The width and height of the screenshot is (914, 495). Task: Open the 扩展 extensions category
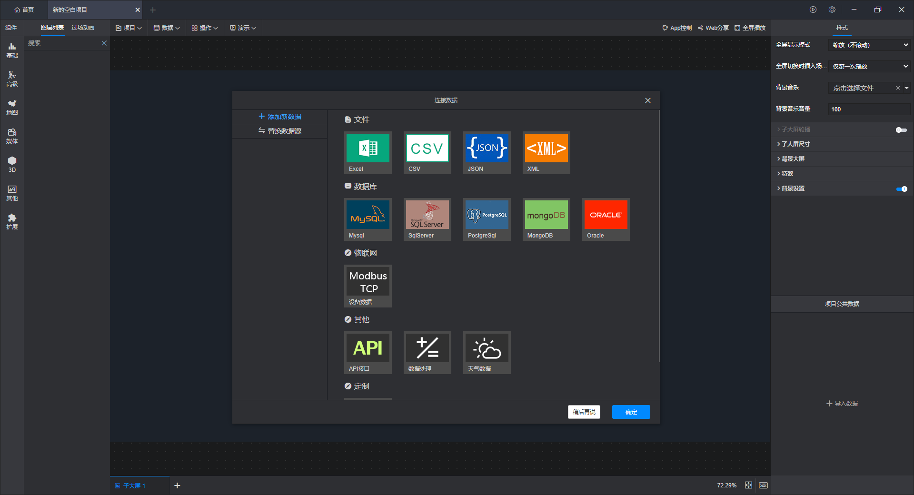pos(12,222)
